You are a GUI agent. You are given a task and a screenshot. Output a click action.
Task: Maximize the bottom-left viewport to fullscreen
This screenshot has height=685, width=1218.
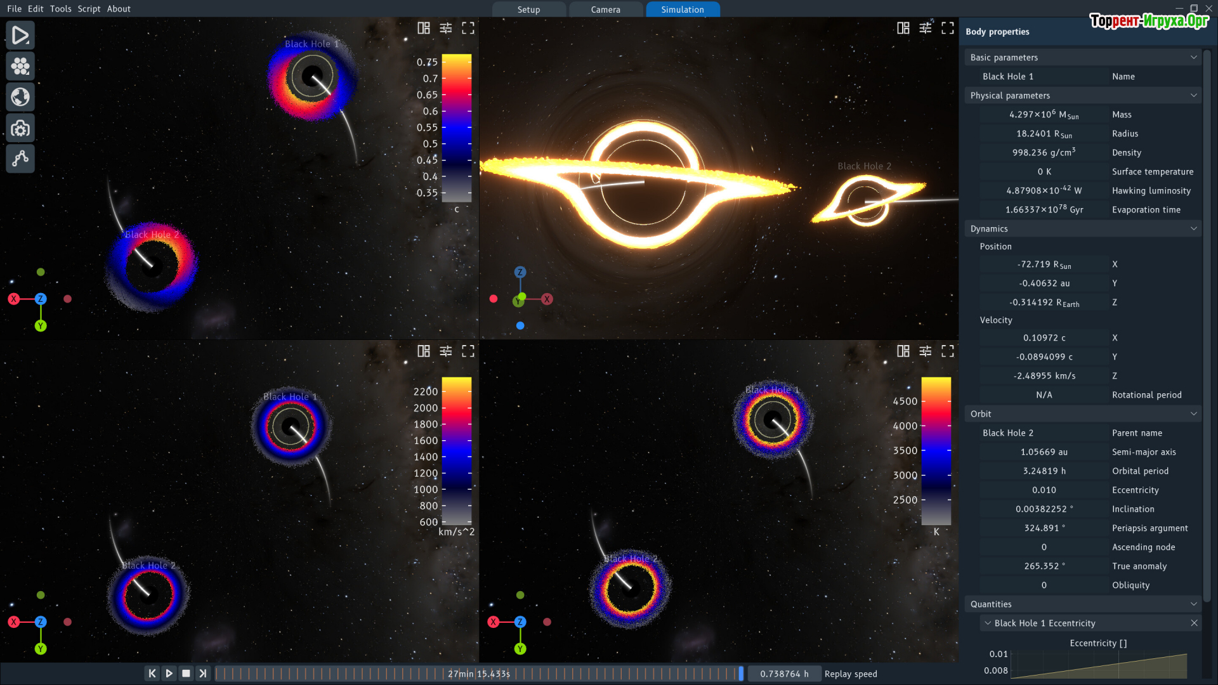coord(468,351)
